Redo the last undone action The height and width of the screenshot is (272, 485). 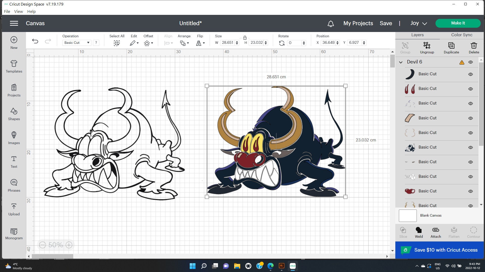point(48,41)
